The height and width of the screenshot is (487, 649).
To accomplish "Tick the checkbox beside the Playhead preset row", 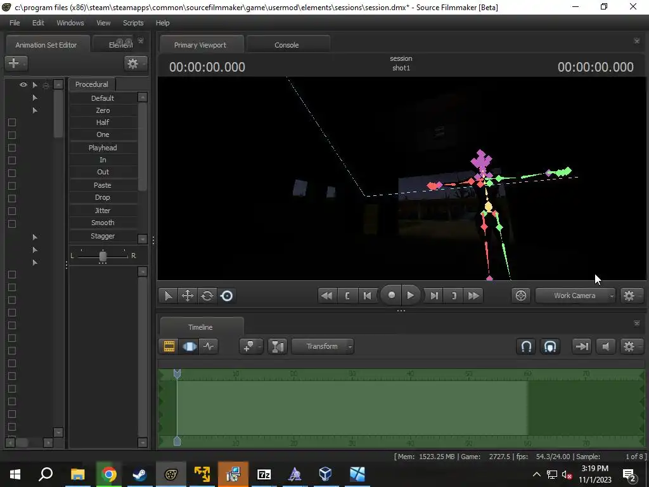I will pos(12,148).
